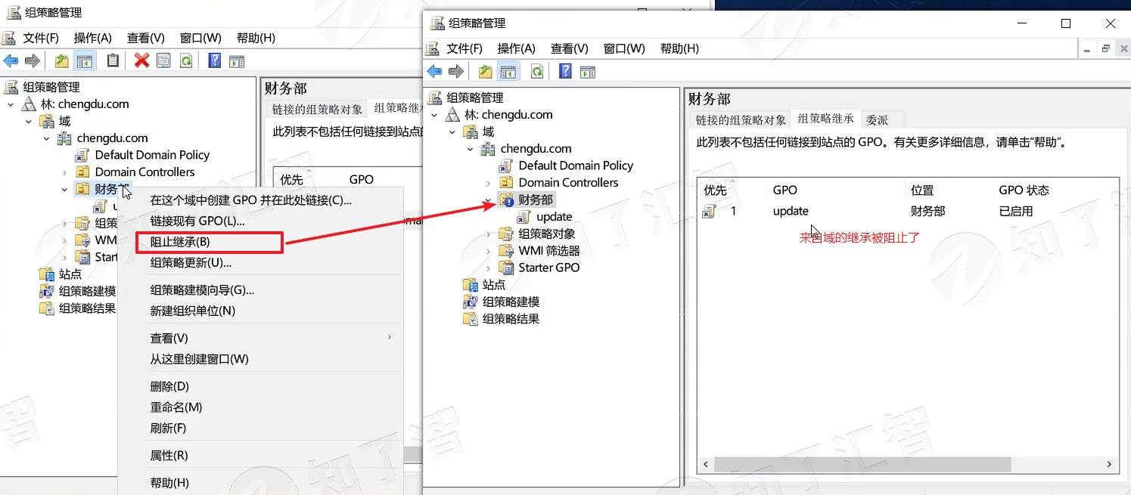Click the GPO 状态 column header
This screenshot has height=495, width=1131.
[1023, 190]
